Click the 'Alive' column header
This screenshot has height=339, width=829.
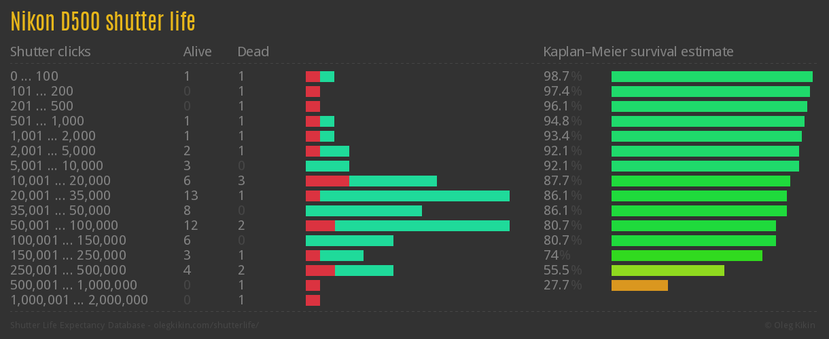pos(197,52)
